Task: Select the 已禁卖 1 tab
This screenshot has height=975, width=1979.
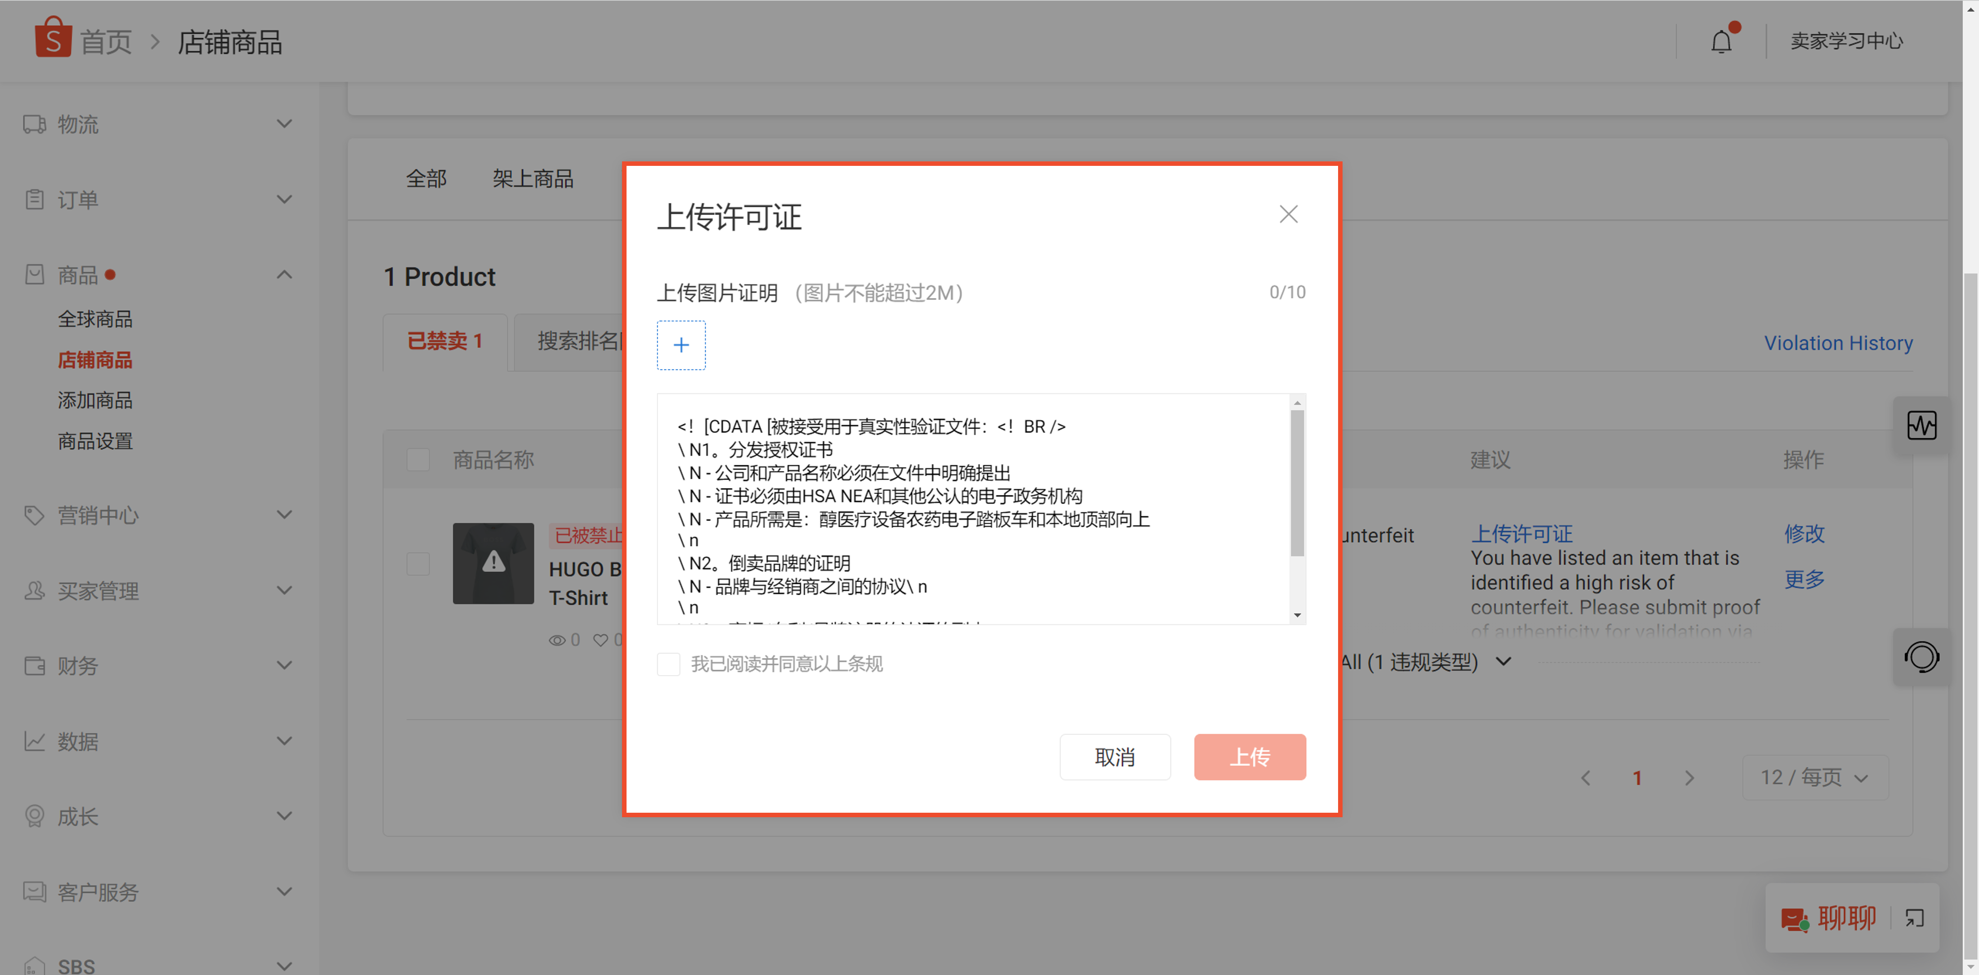Action: tap(445, 341)
